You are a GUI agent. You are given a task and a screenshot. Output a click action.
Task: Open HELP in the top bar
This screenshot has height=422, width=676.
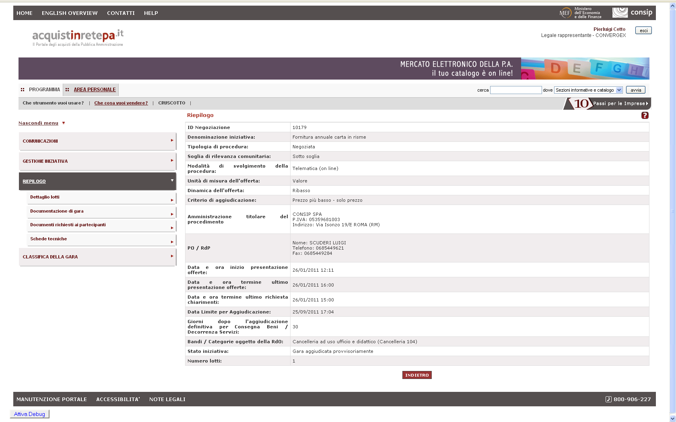pyautogui.click(x=151, y=13)
